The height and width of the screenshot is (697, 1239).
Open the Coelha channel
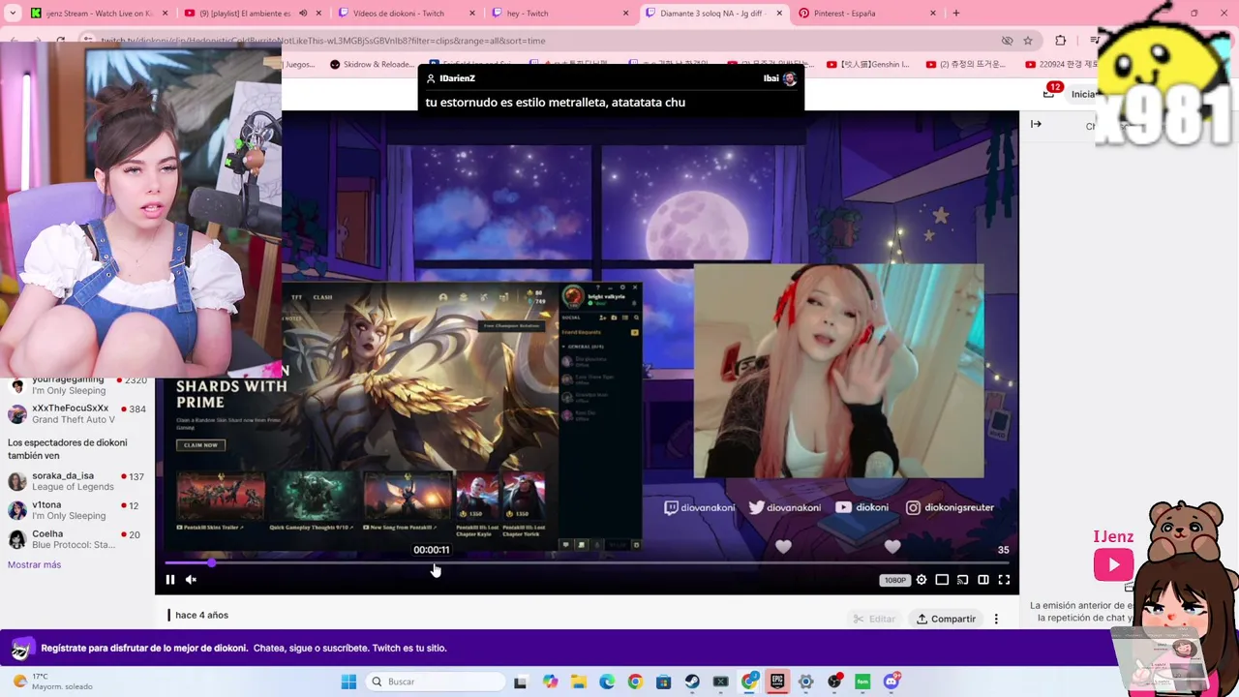click(76, 539)
